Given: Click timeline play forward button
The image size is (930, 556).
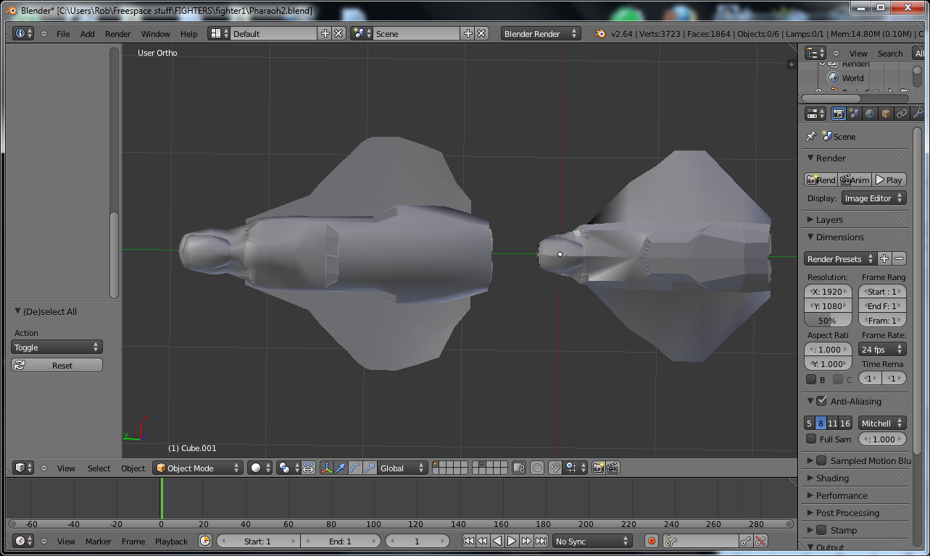Looking at the screenshot, I should point(512,541).
